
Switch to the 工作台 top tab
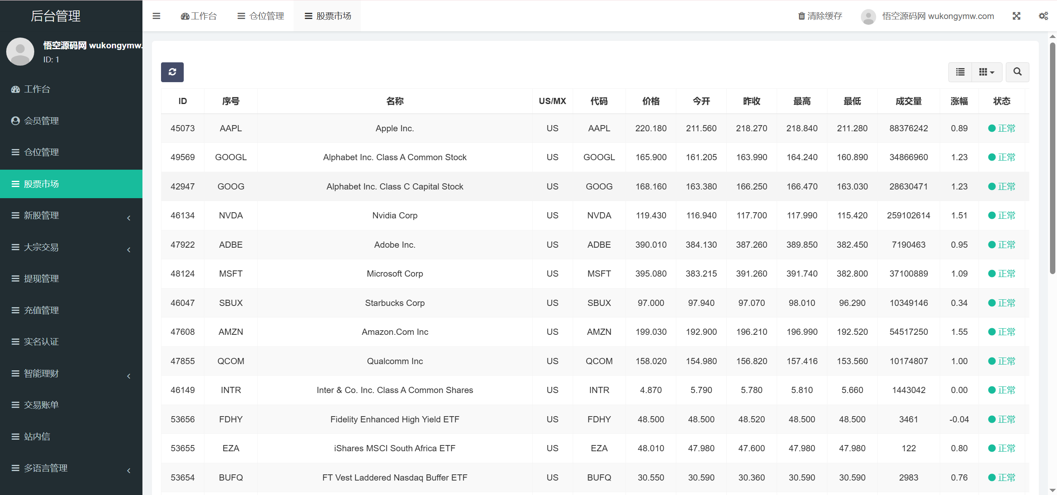click(199, 16)
